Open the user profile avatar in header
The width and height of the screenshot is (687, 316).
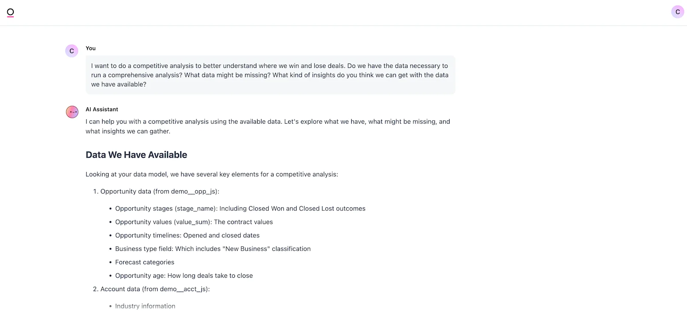pyautogui.click(x=678, y=12)
